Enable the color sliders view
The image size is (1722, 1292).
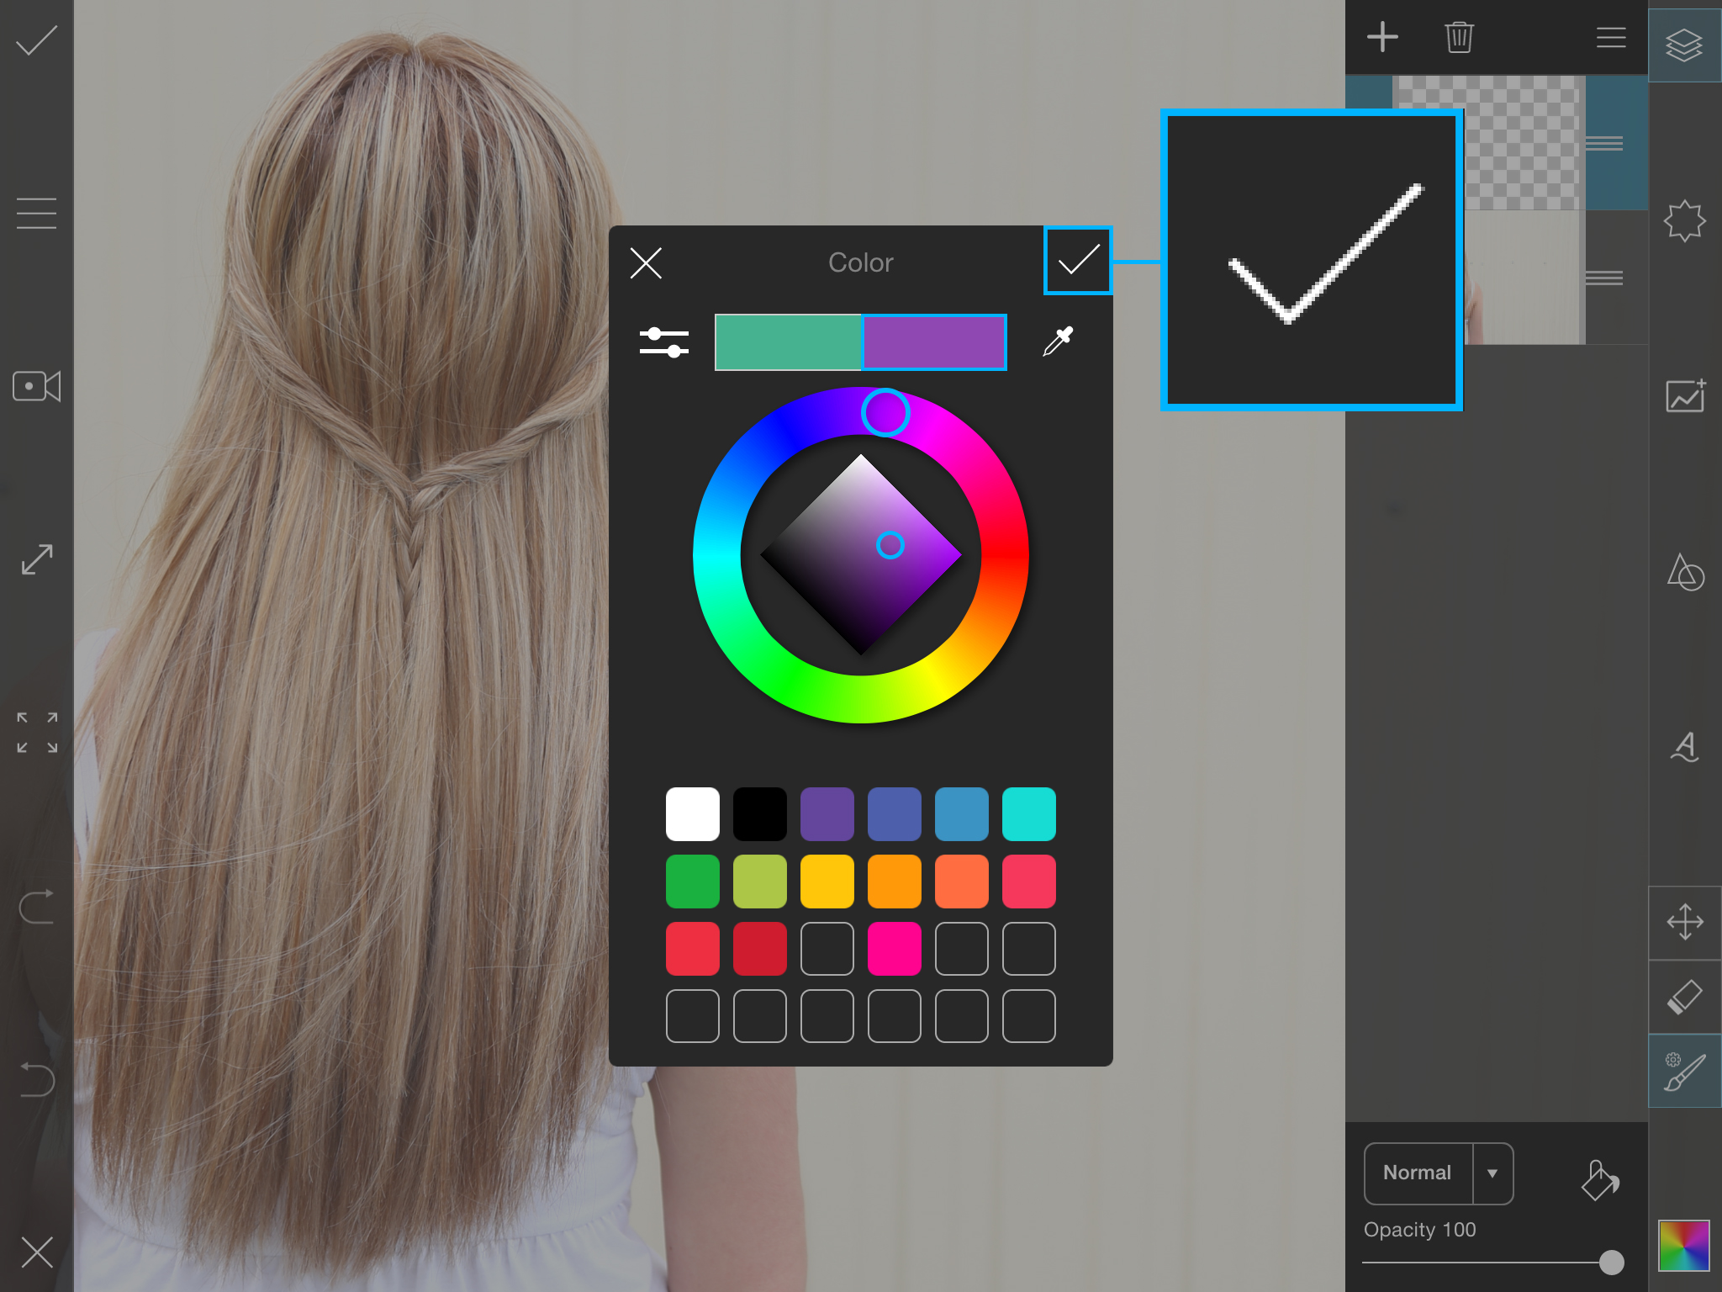664,341
